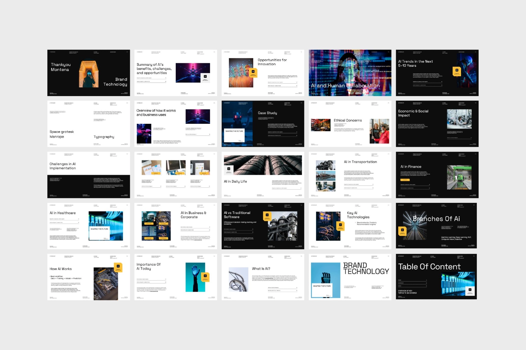Click the yellow Learn More button on AI in Finance
This screenshot has height=350, width=526.
point(405,179)
